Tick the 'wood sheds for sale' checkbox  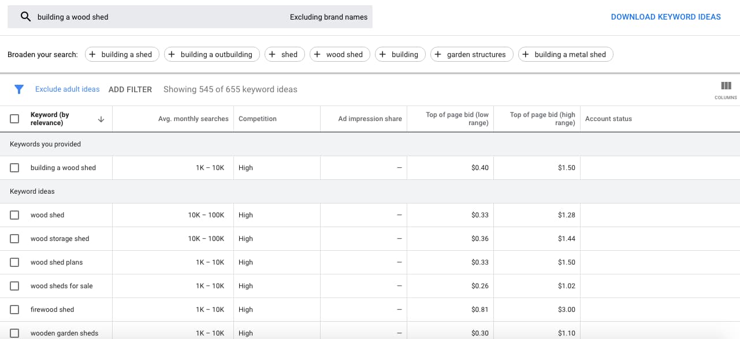pyautogui.click(x=14, y=286)
